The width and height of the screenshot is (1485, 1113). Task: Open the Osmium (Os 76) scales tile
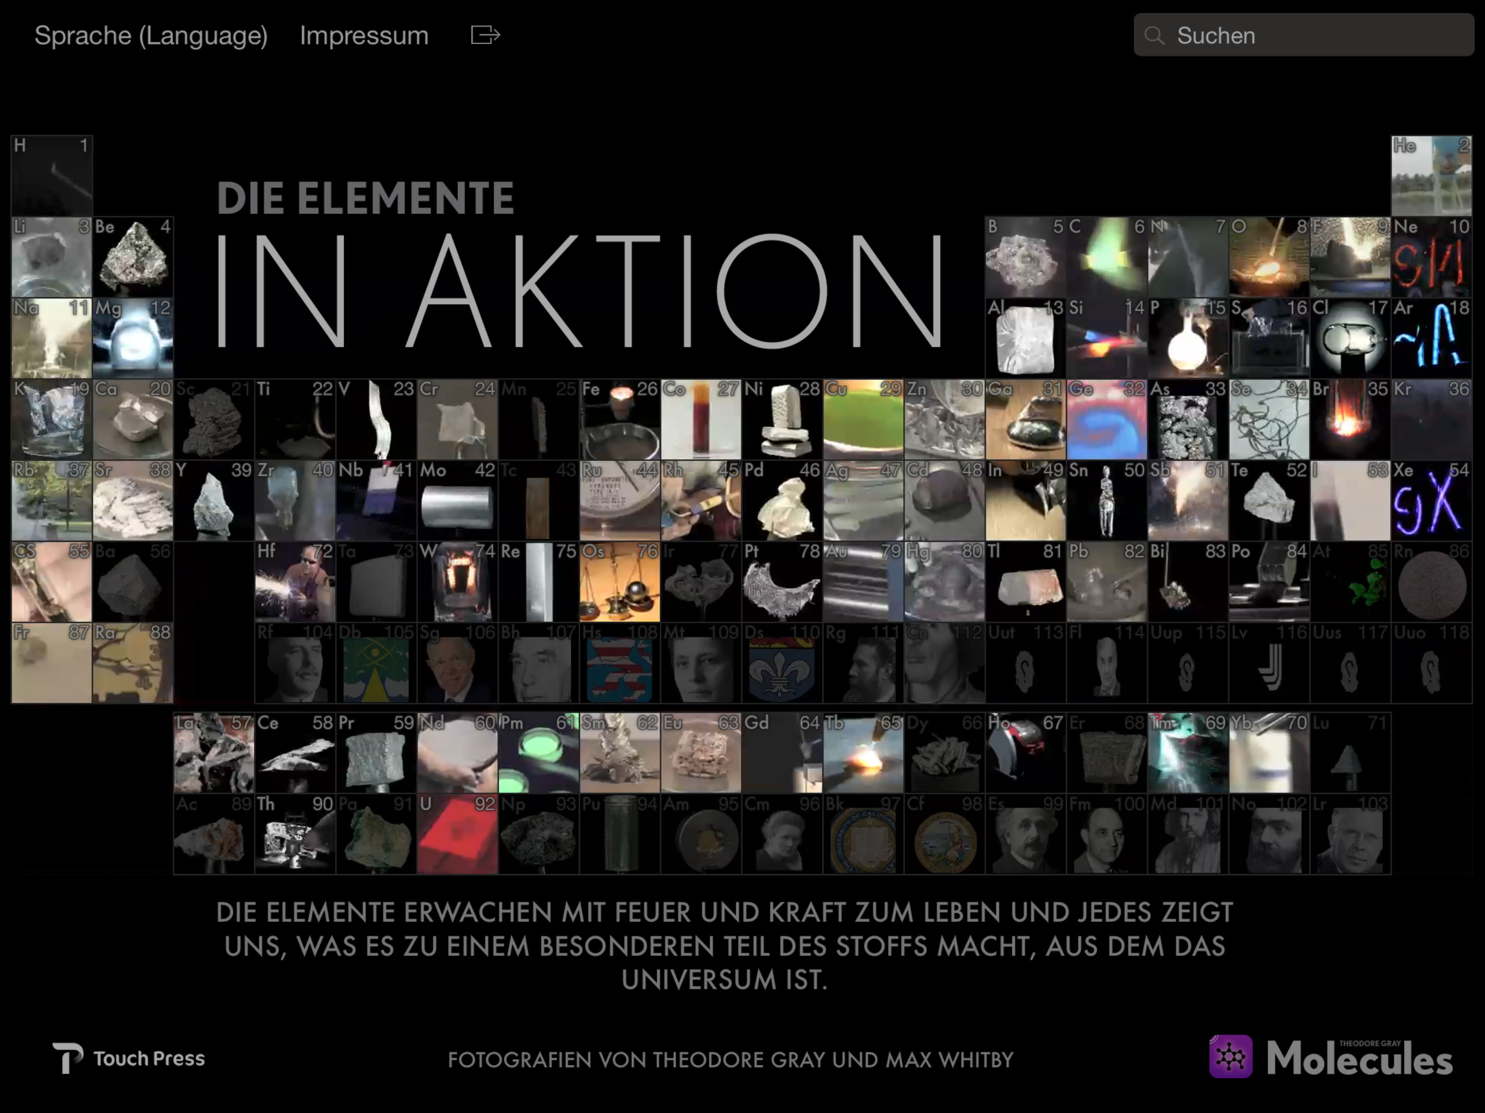click(x=620, y=582)
